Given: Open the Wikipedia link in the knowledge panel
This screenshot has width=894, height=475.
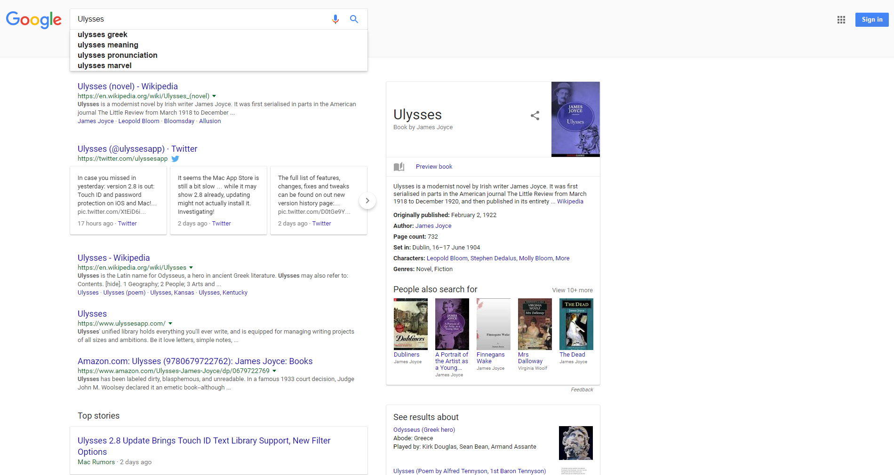Looking at the screenshot, I should point(570,202).
